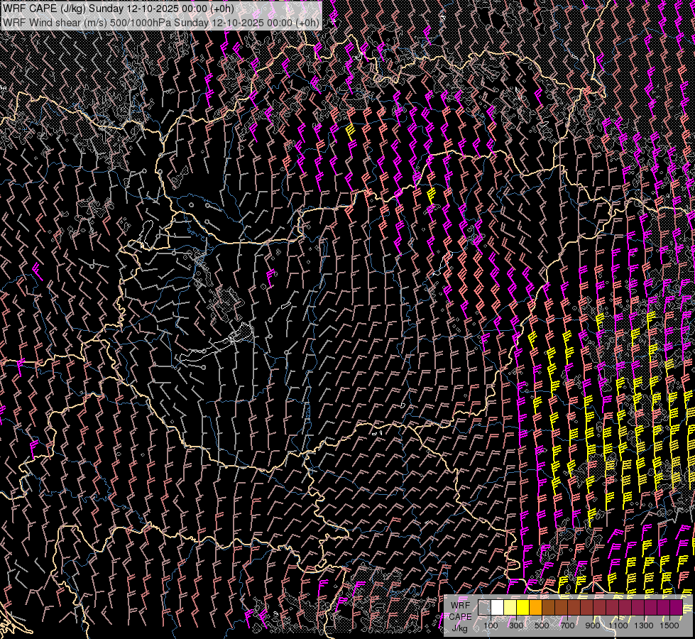
Task: Click the orange CAPE legend swatch
Action: (535, 608)
